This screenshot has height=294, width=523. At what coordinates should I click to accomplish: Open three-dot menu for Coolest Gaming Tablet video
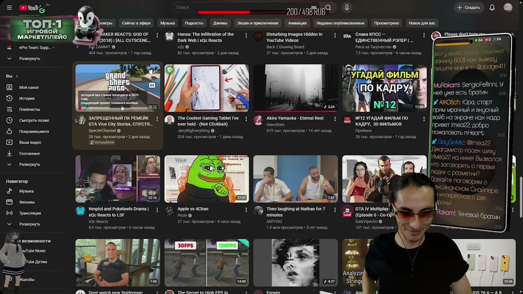(x=246, y=119)
